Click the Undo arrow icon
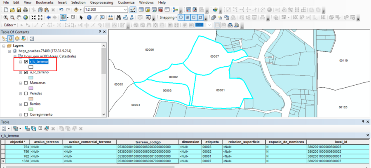This screenshot has height=168, width=371. 61,9
